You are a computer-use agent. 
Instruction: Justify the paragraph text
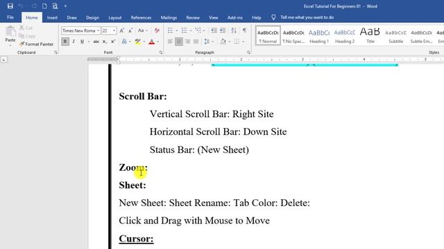(x=196, y=41)
